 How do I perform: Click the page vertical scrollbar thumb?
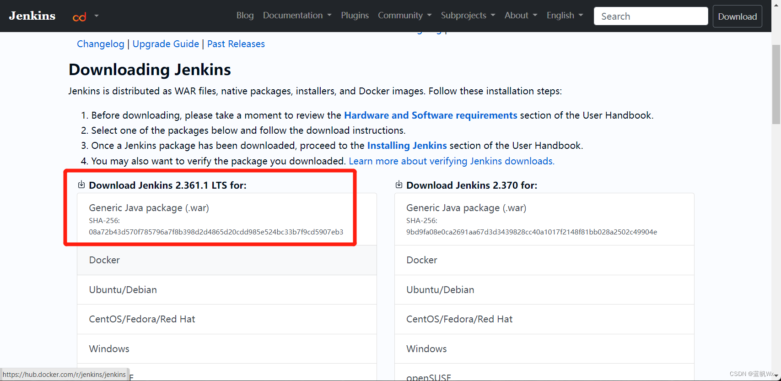pyautogui.click(x=776, y=85)
